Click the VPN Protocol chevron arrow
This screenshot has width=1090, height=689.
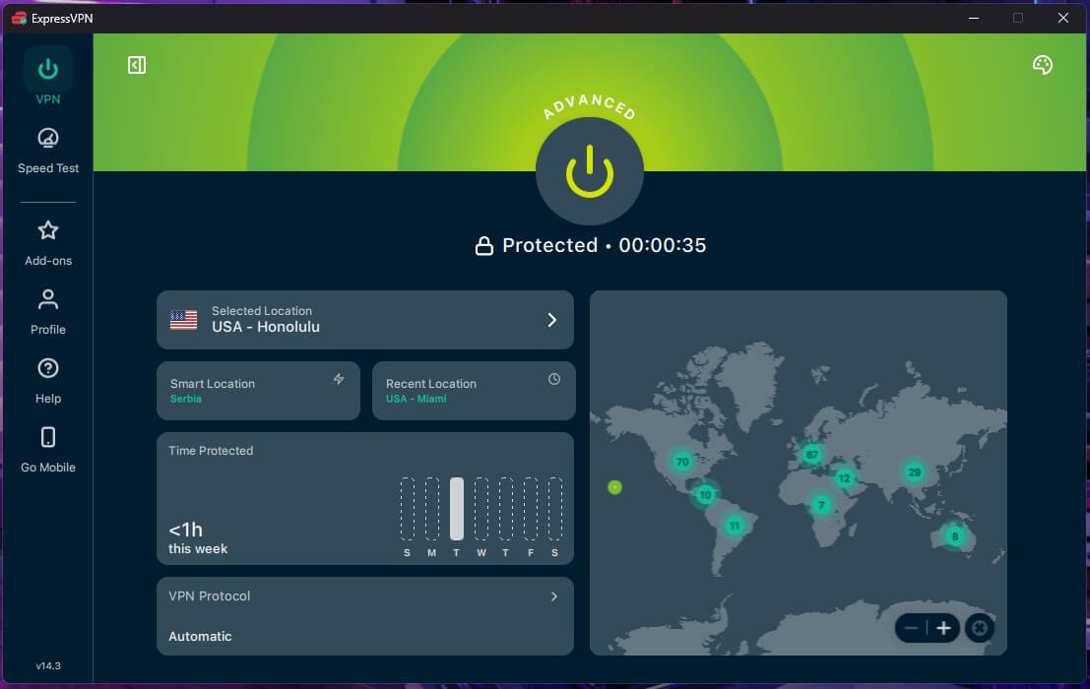point(554,596)
